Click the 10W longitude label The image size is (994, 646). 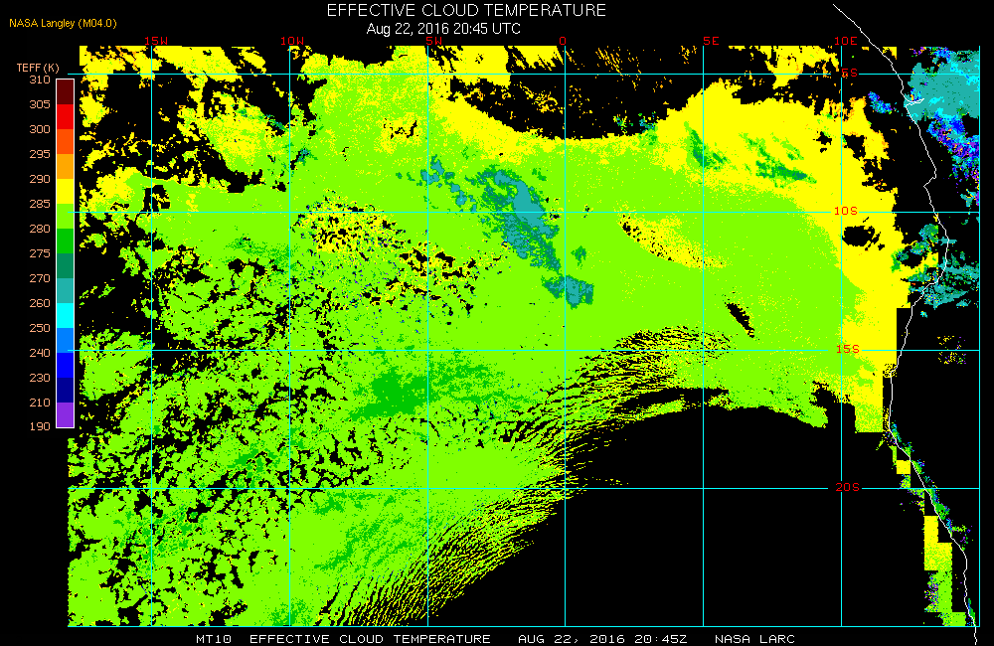click(x=292, y=41)
